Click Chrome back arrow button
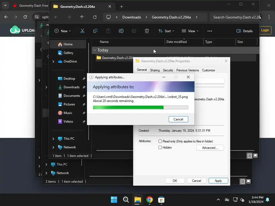The height and width of the screenshot is (206, 275). tap(6, 17)
